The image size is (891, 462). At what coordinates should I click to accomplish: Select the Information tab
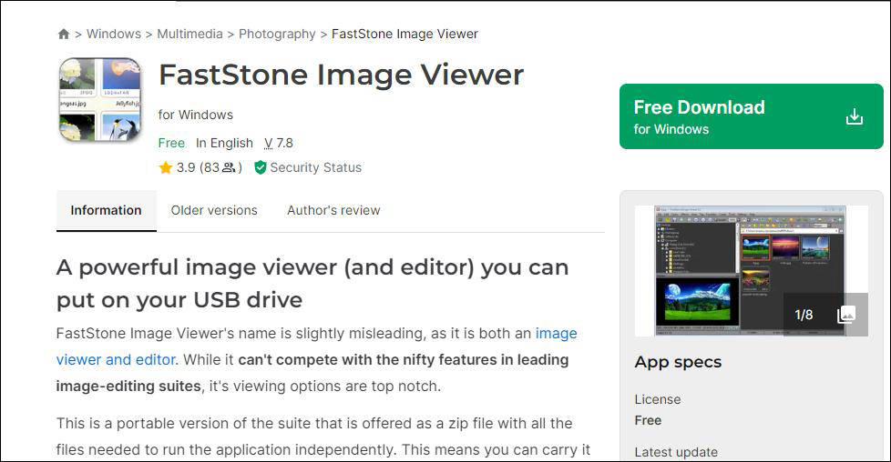coord(107,211)
